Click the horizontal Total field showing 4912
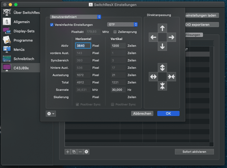This screenshot has width=227, height=168. click(83, 82)
